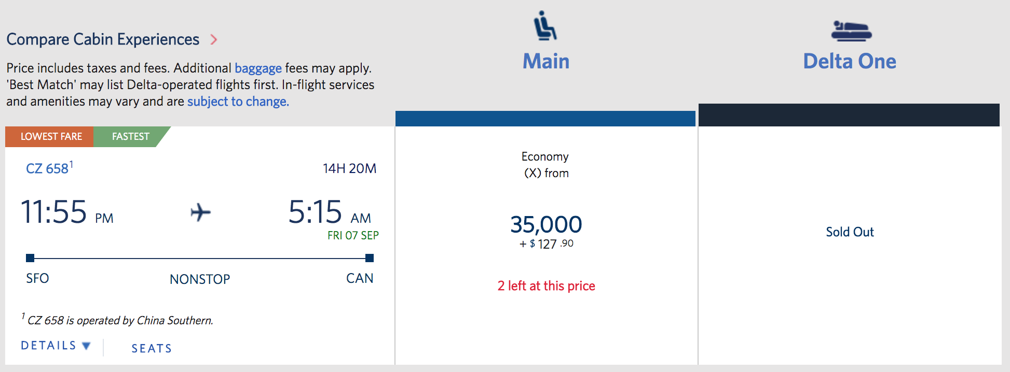Click the LOWEST FARE badge
1010x372 pixels.
50,137
